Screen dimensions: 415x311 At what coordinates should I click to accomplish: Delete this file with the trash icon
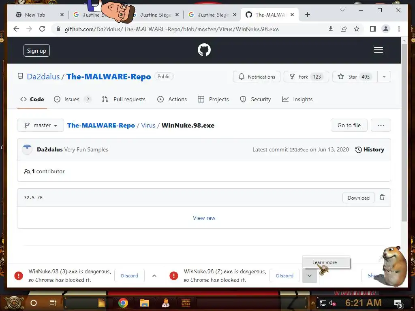[382, 197]
